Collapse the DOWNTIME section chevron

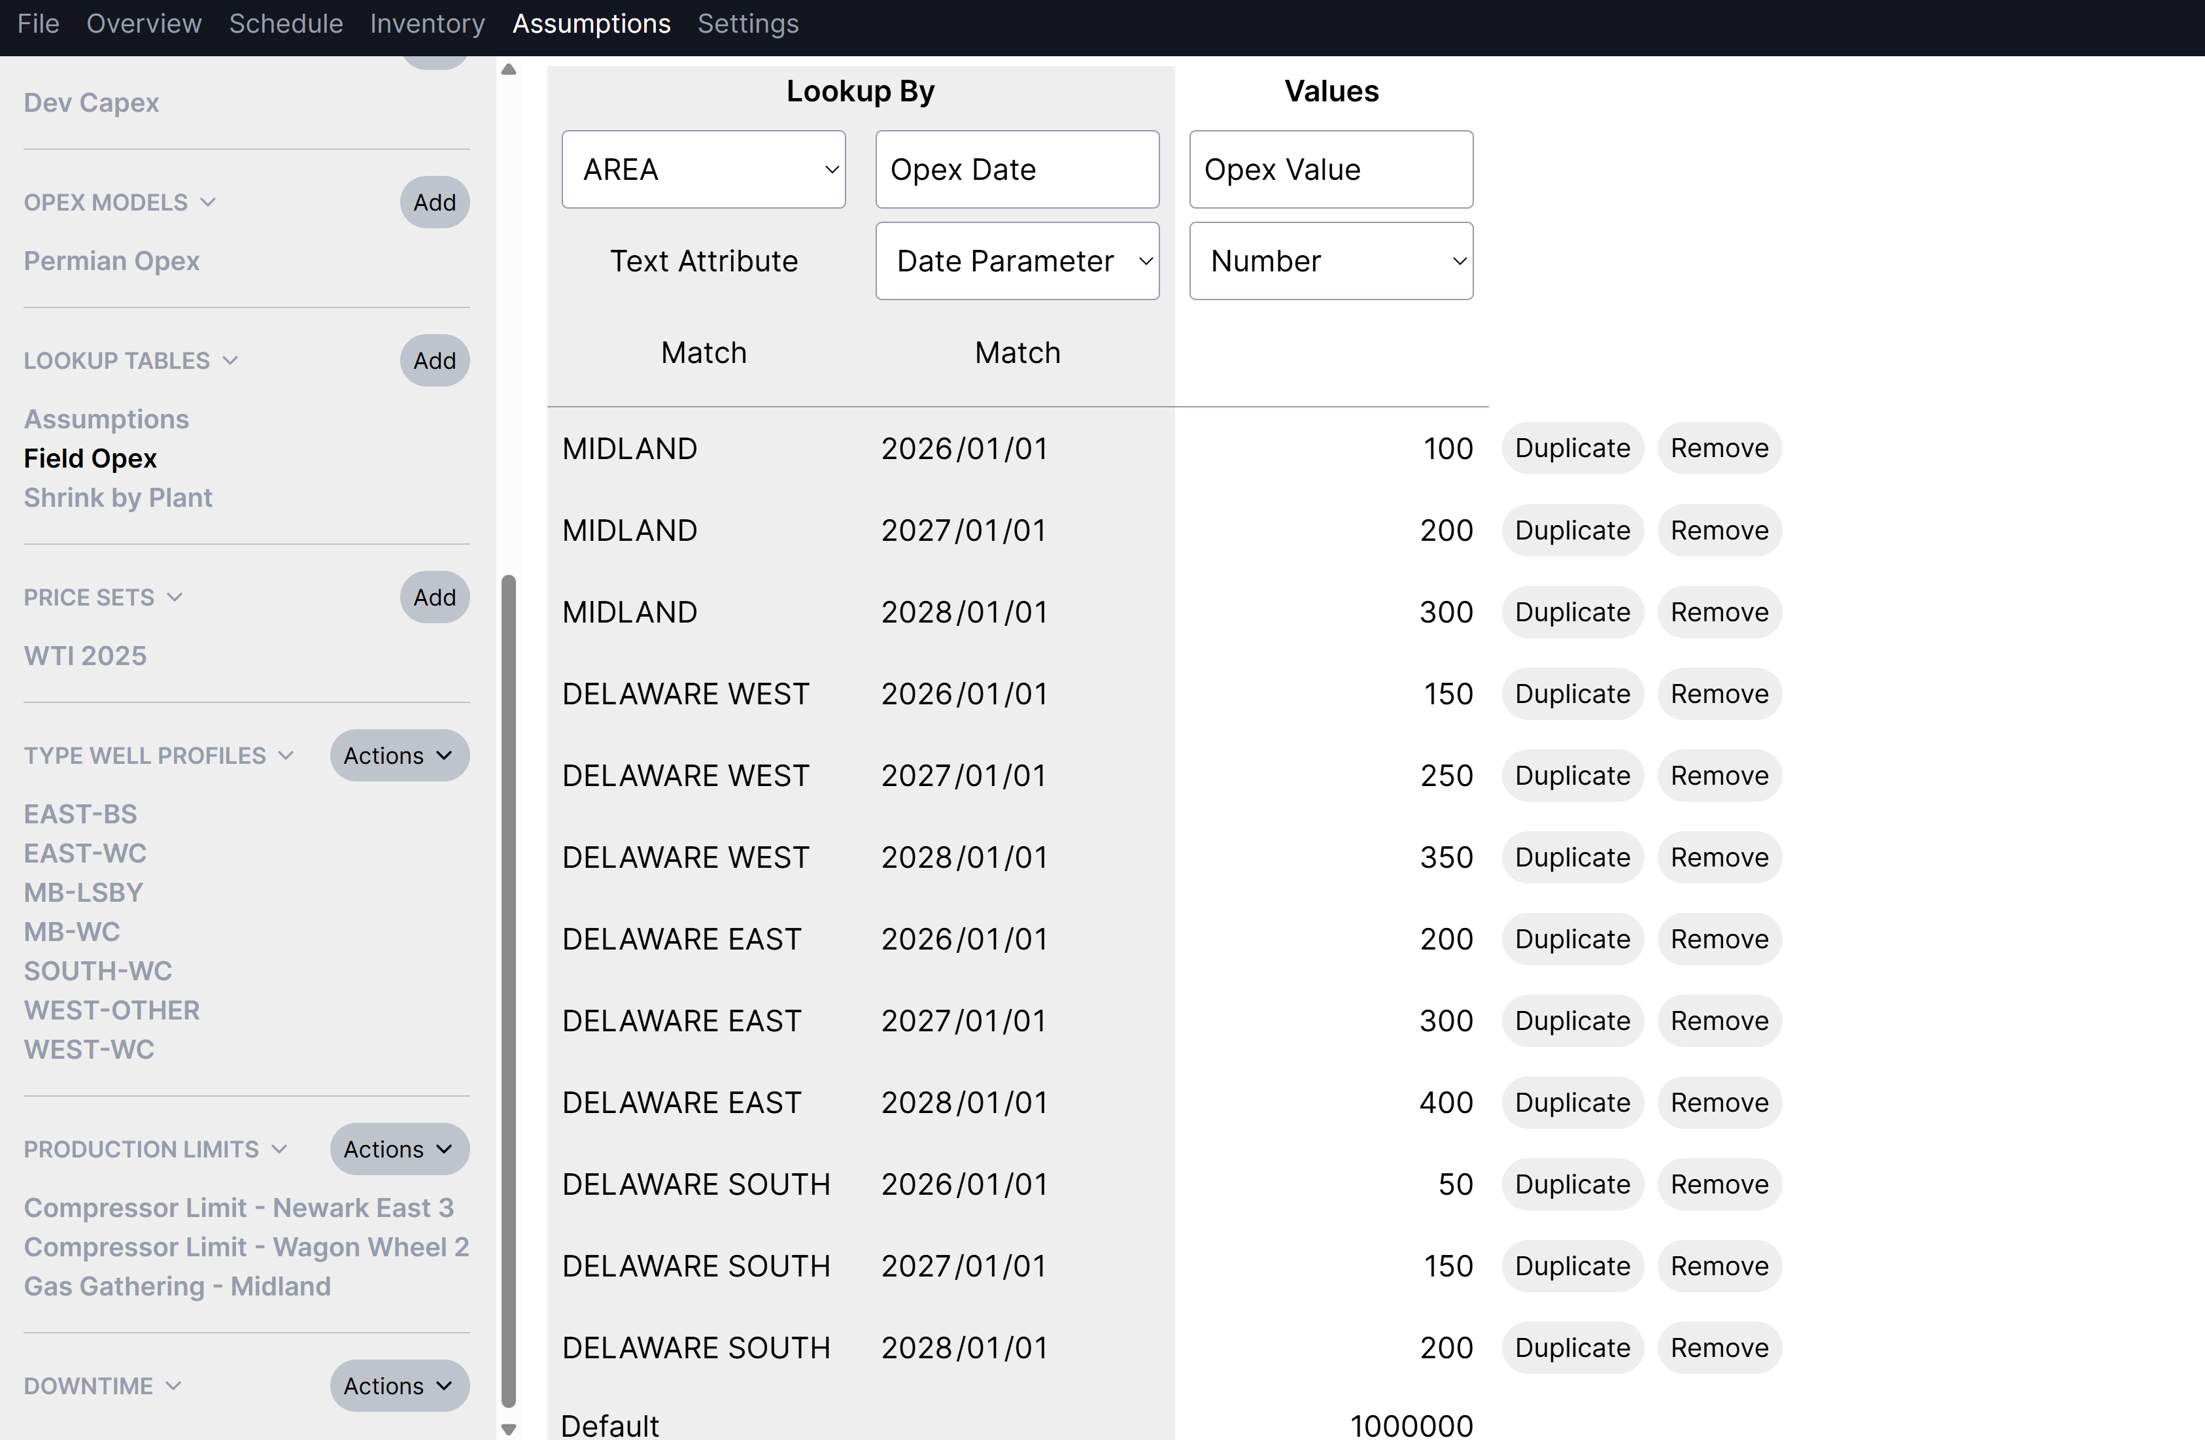click(173, 1386)
